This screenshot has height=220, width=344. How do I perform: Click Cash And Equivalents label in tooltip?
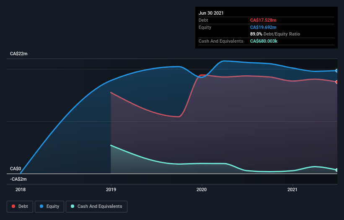[x=221, y=41]
